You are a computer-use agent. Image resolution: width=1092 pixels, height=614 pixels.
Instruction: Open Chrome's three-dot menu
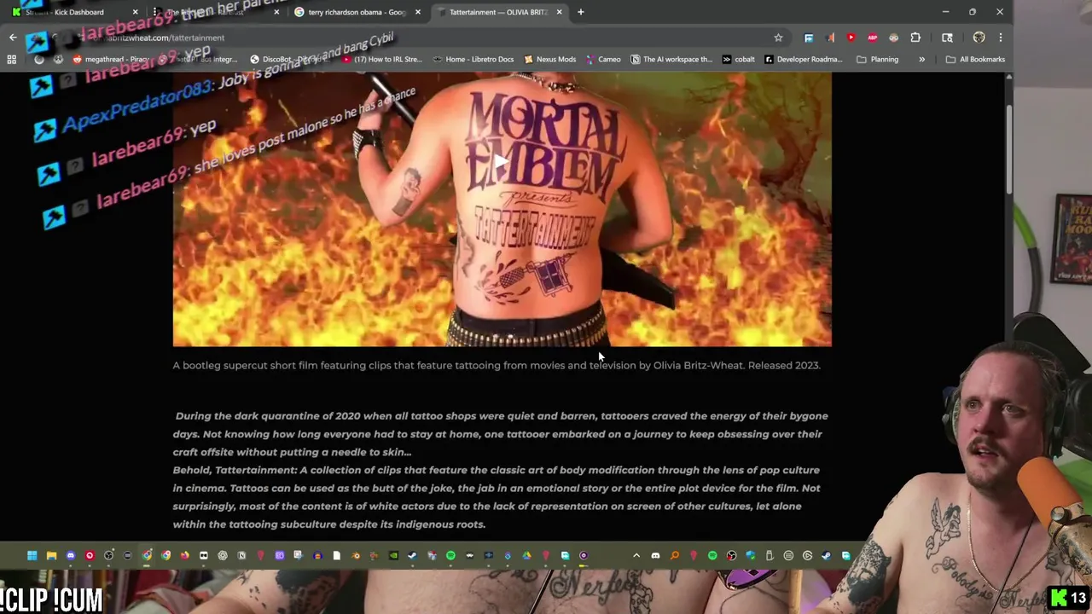point(1000,38)
